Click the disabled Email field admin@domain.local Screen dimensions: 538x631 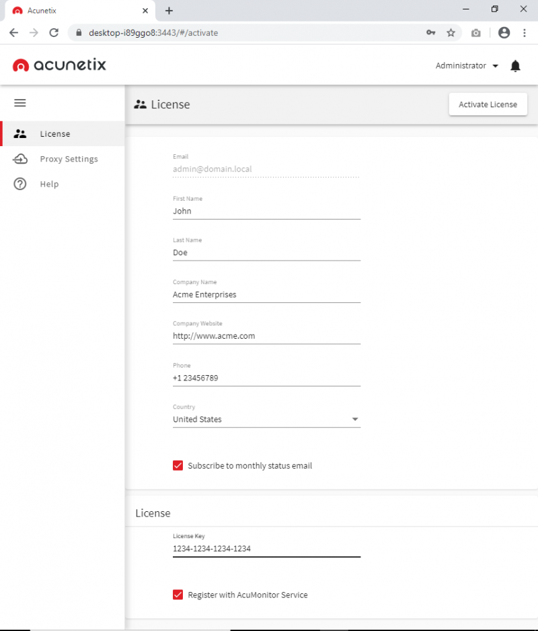click(x=266, y=169)
